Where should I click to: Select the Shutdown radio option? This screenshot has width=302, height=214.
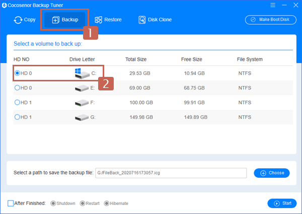click(x=53, y=203)
